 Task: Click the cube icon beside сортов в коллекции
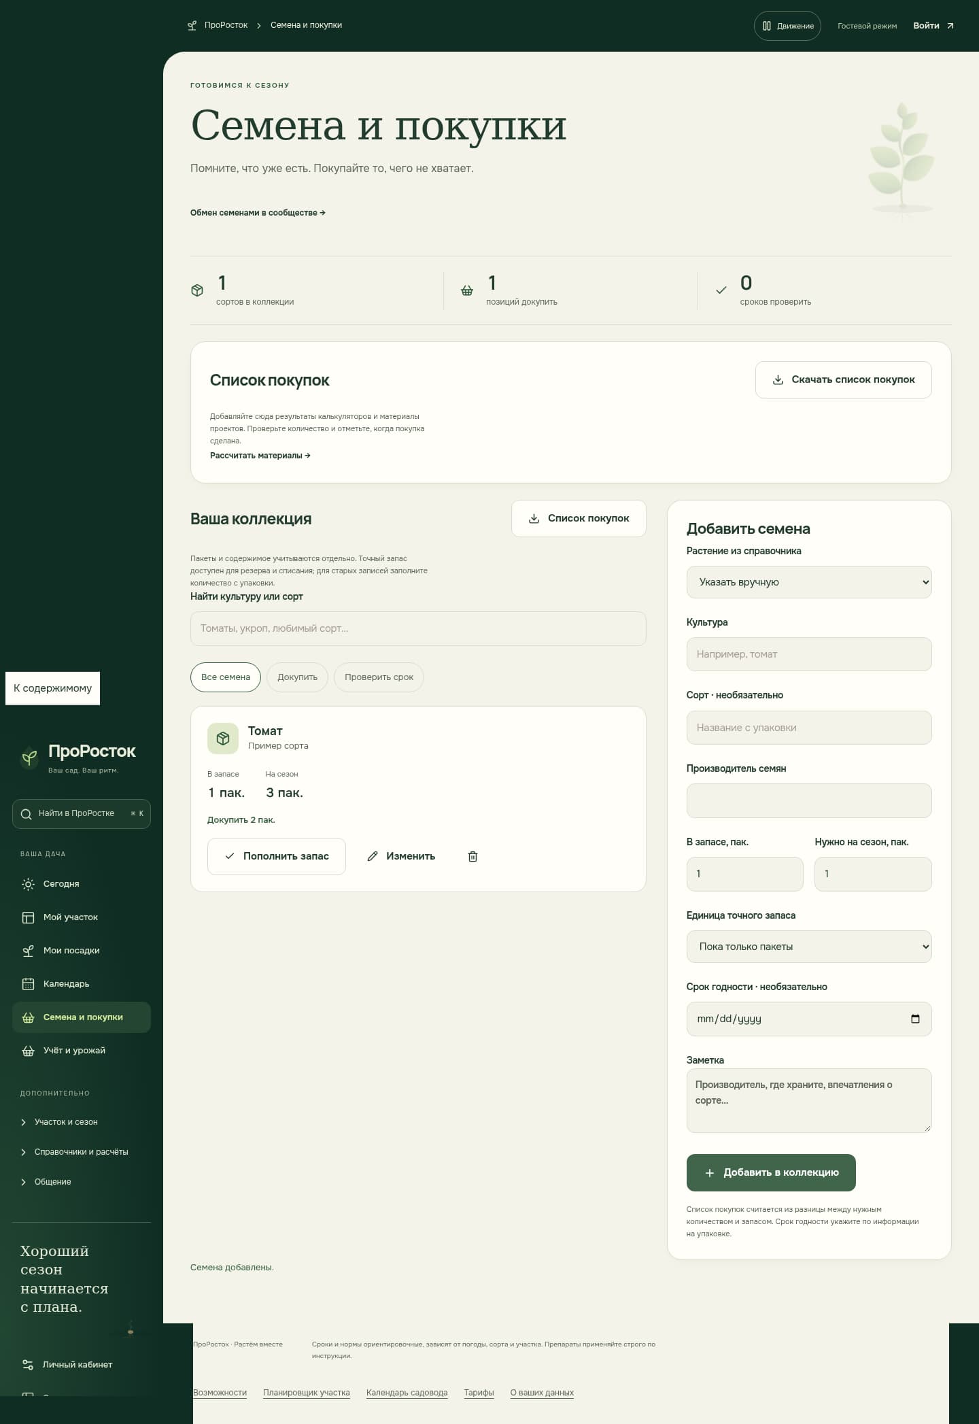[197, 290]
